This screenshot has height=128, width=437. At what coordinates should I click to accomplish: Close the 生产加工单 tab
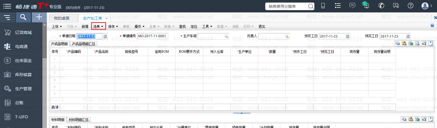coord(107,18)
